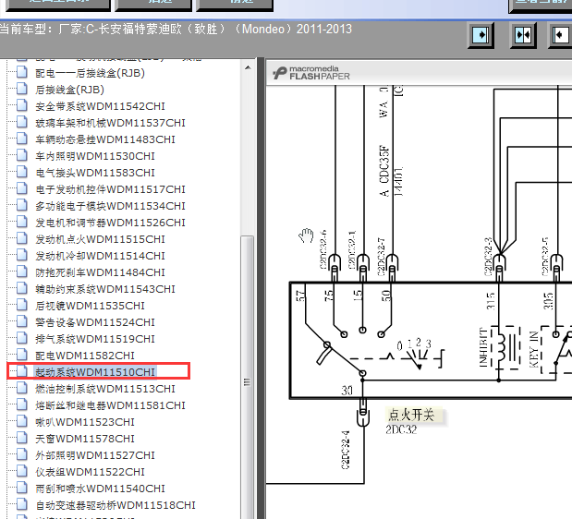This screenshot has height=519, width=572.
Task: Select 仪表组WDM11522CHI
Action: (x=90, y=472)
